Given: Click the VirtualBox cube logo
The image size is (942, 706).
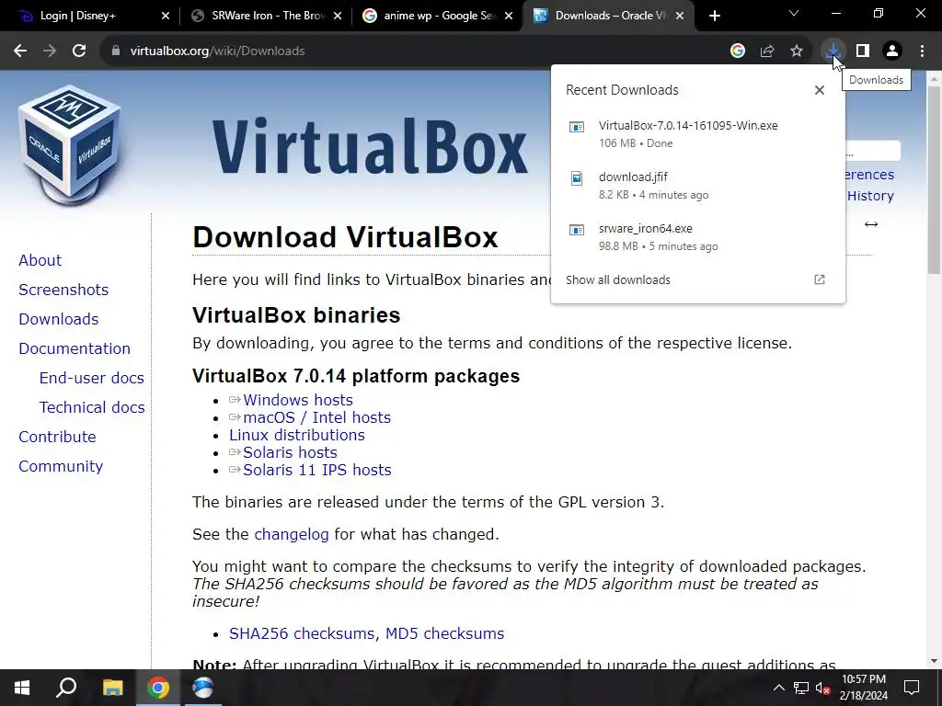Looking at the screenshot, I should pos(69,145).
